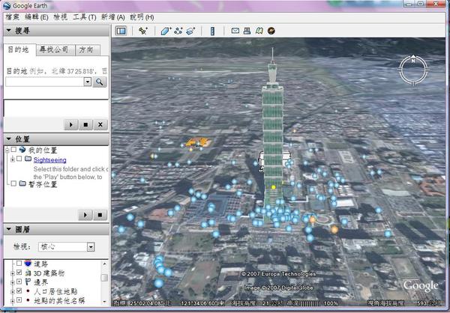Collapse the 圖層 panel triangle

tap(8, 229)
